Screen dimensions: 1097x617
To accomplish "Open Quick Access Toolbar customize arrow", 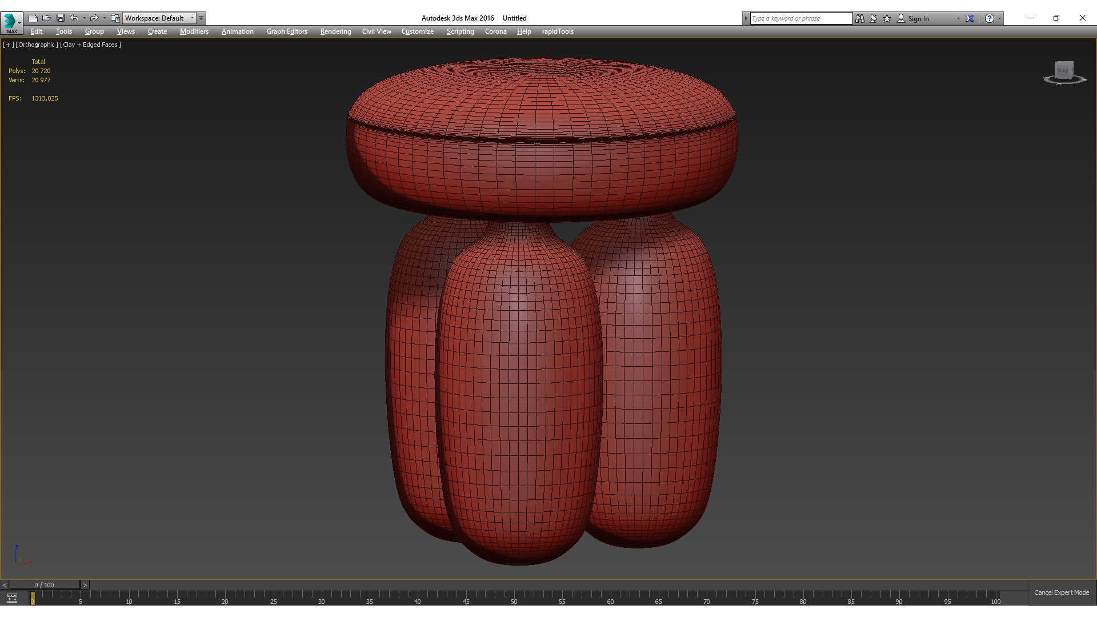I will (201, 18).
